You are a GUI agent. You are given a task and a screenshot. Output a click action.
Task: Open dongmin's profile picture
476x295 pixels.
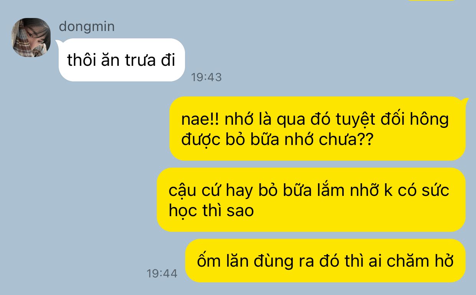click(x=31, y=37)
